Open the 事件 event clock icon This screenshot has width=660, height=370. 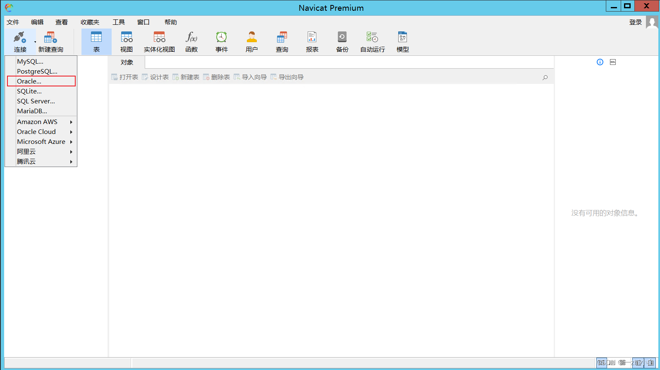[x=222, y=37]
